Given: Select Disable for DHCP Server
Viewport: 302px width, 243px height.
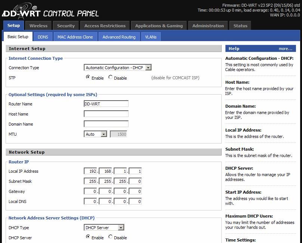Looking at the screenshot, I should (x=111, y=238).
